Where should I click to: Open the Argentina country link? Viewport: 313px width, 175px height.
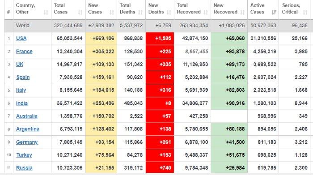pyautogui.click(x=28, y=129)
